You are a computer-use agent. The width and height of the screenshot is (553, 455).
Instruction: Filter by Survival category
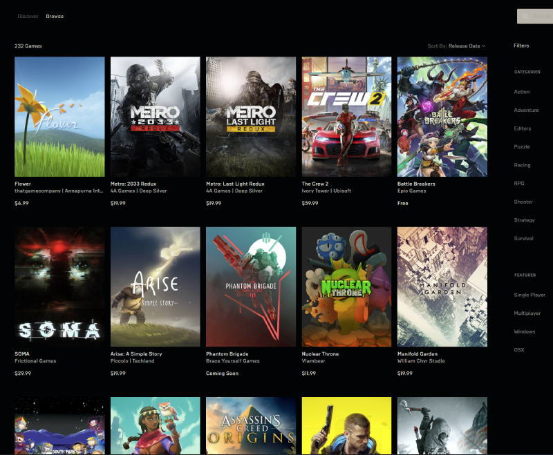click(523, 238)
